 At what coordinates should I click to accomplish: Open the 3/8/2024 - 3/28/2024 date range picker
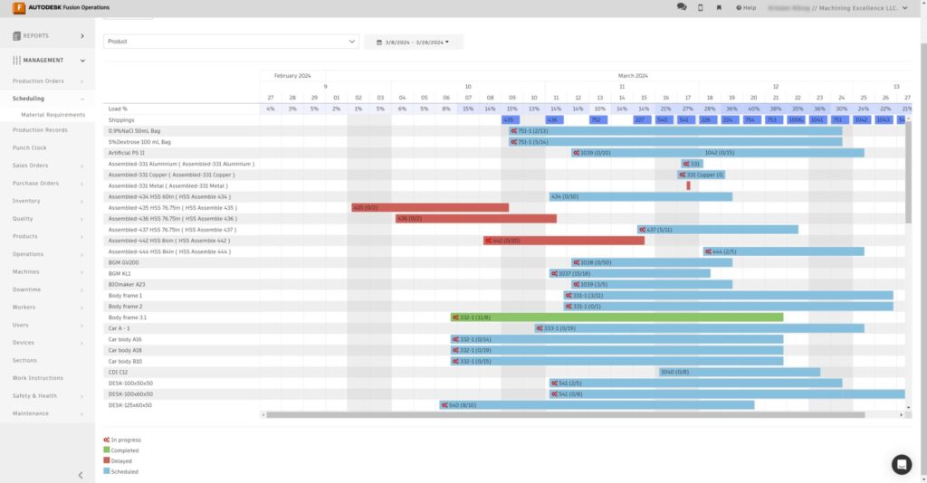tap(413, 42)
